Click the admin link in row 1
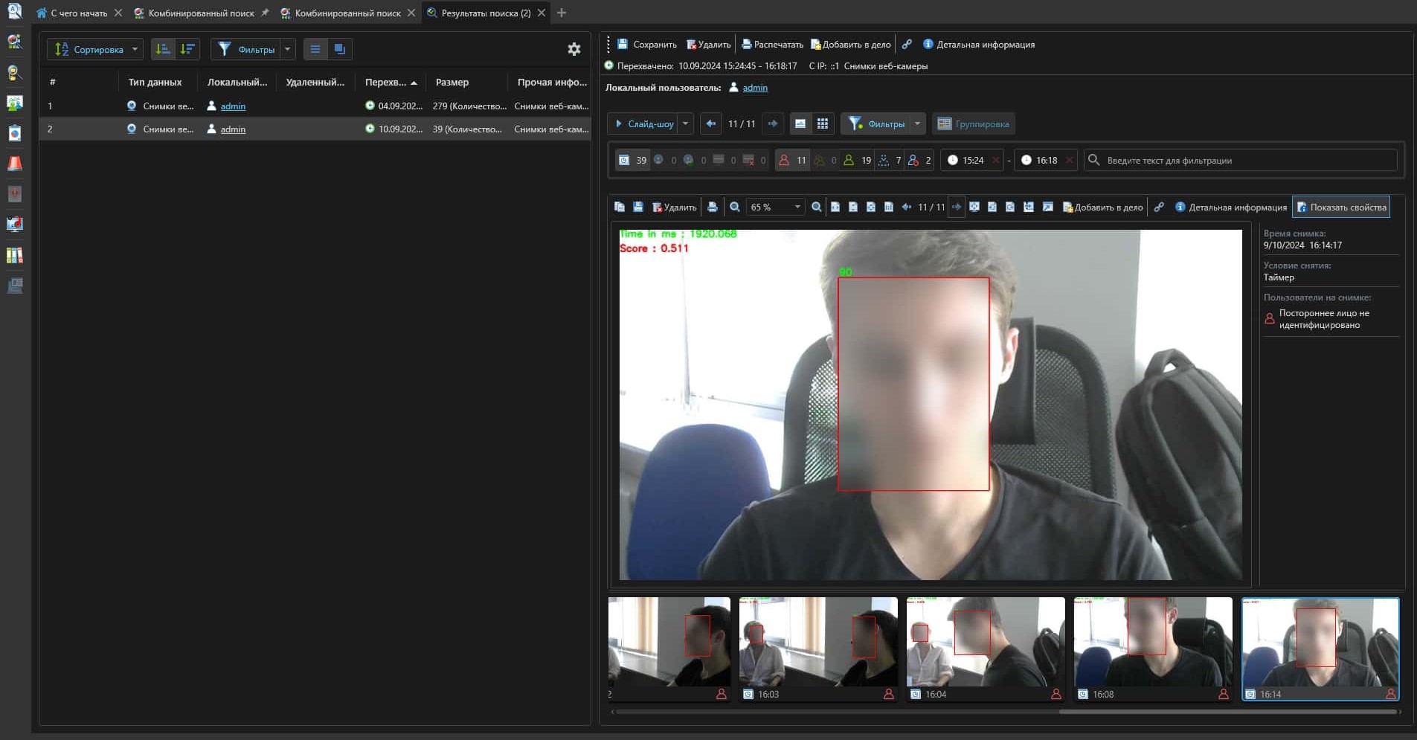Screen dimensions: 1417x740 [233, 106]
